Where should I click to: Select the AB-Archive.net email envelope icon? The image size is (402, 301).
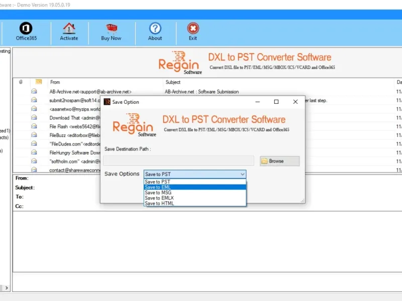tap(34, 91)
